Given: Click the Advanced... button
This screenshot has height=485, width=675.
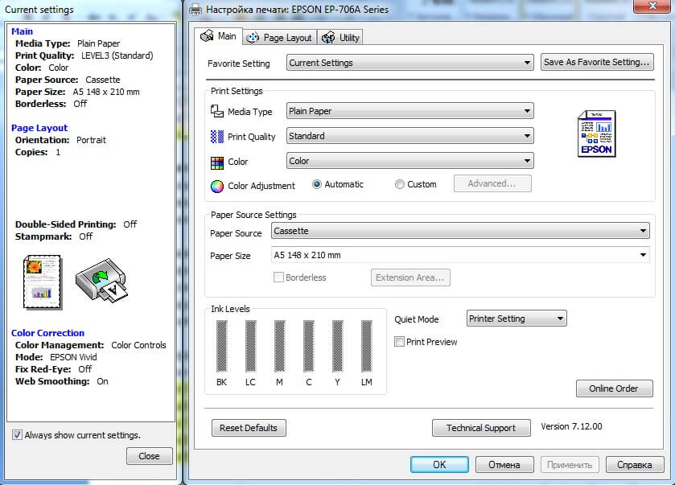Looking at the screenshot, I should pyautogui.click(x=492, y=183).
